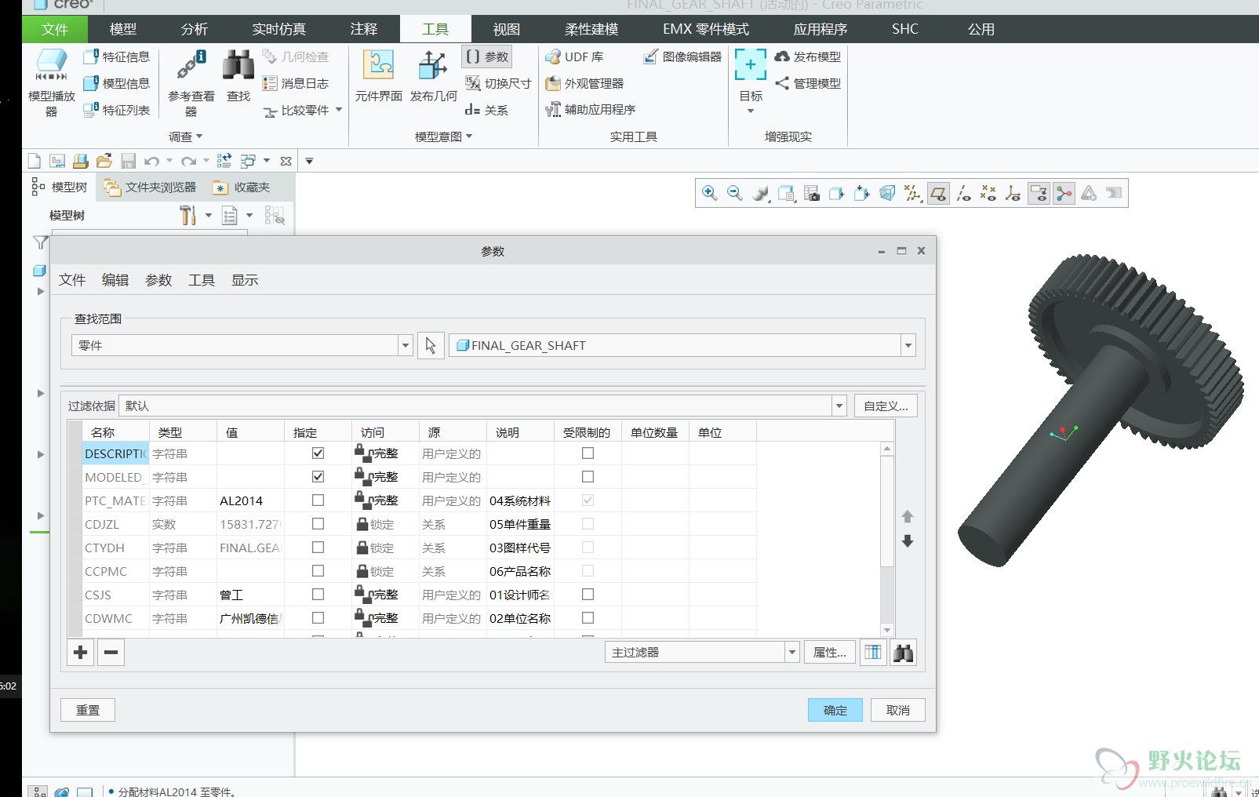The image size is (1259, 797).
Task: Click the 确定 button
Action: pyautogui.click(x=835, y=710)
